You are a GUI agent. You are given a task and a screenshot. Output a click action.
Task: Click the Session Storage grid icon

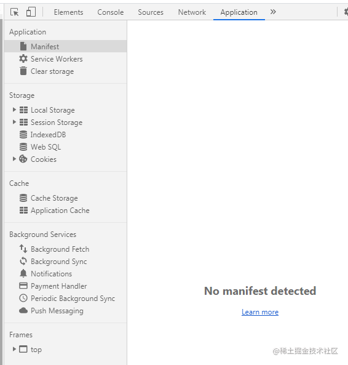coord(23,122)
